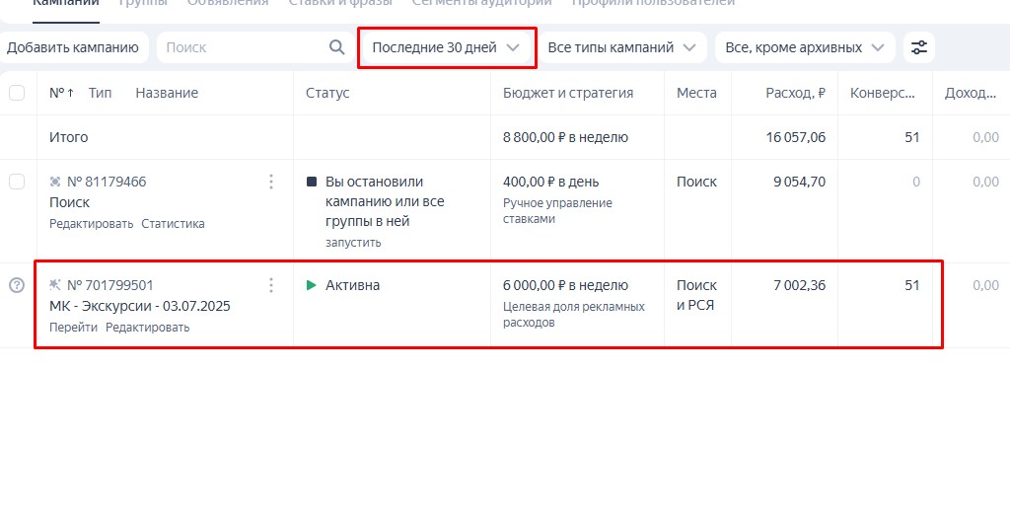The image size is (1010, 519).
Task: Click the total budget 8 800,00 ₽ в неделю
Action: 565,137
